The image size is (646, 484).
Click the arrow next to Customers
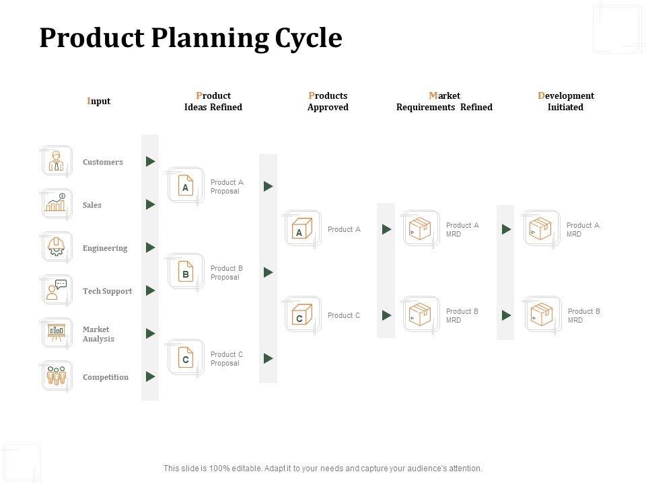151,161
